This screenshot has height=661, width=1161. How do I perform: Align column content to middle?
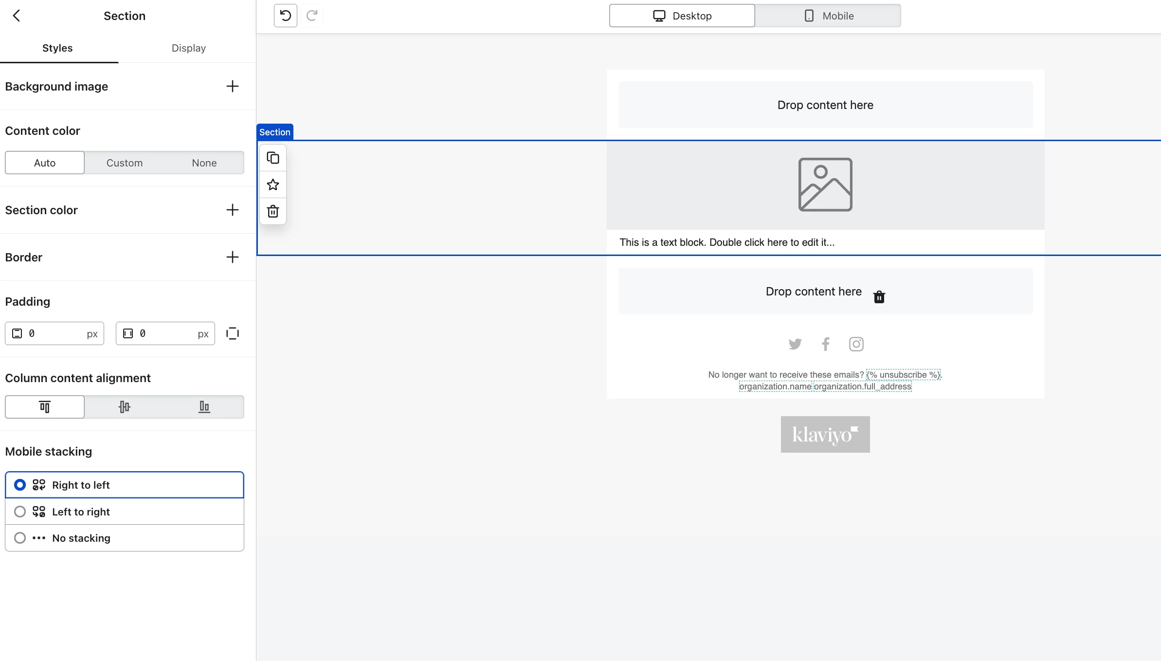[125, 407]
